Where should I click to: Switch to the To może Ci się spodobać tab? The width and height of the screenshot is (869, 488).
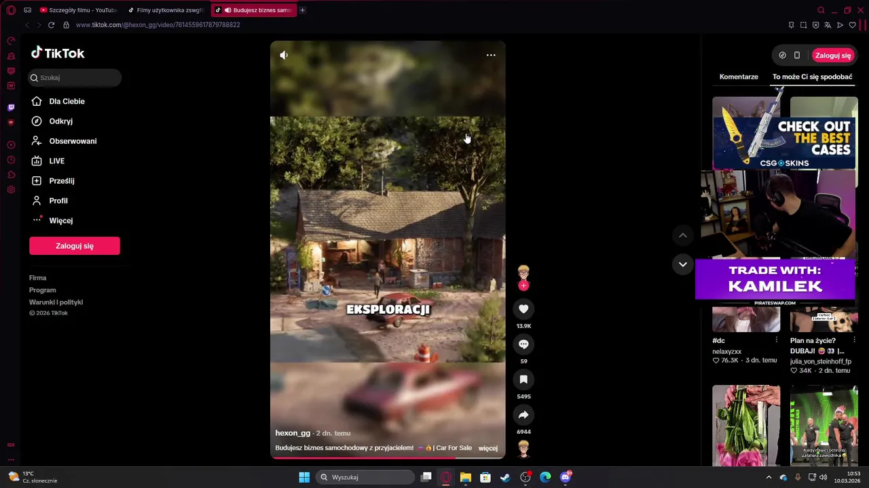coord(812,77)
